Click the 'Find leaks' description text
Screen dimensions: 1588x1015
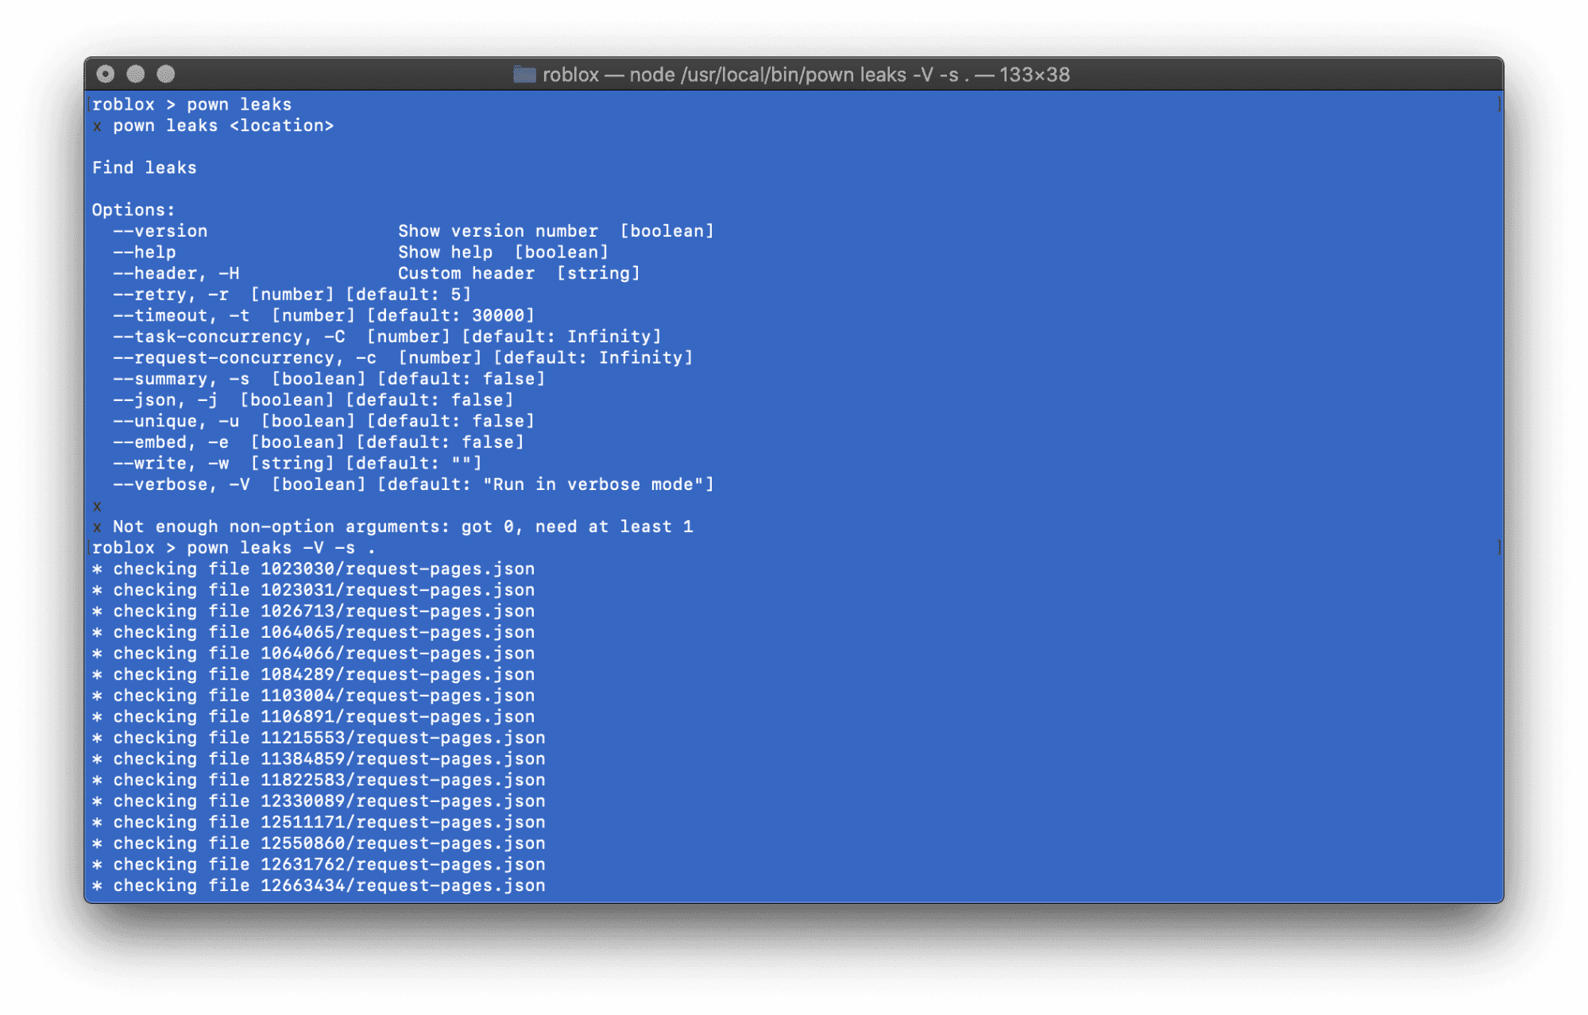tap(144, 168)
